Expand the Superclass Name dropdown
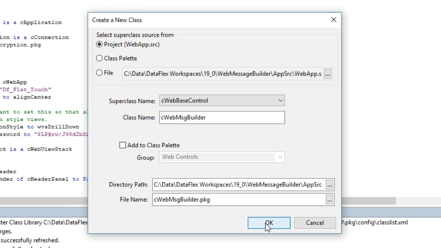The image size is (441, 248). coord(280,101)
